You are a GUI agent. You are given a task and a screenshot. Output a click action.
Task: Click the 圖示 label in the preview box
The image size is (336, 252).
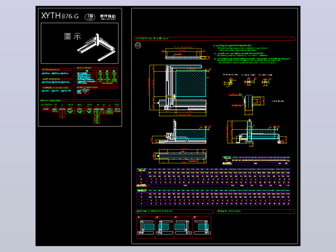[x=72, y=36]
